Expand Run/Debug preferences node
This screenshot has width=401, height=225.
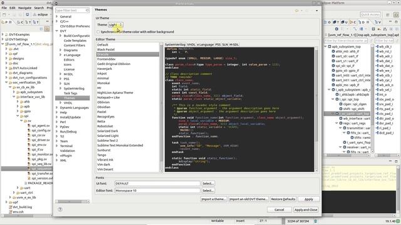click(x=57, y=132)
